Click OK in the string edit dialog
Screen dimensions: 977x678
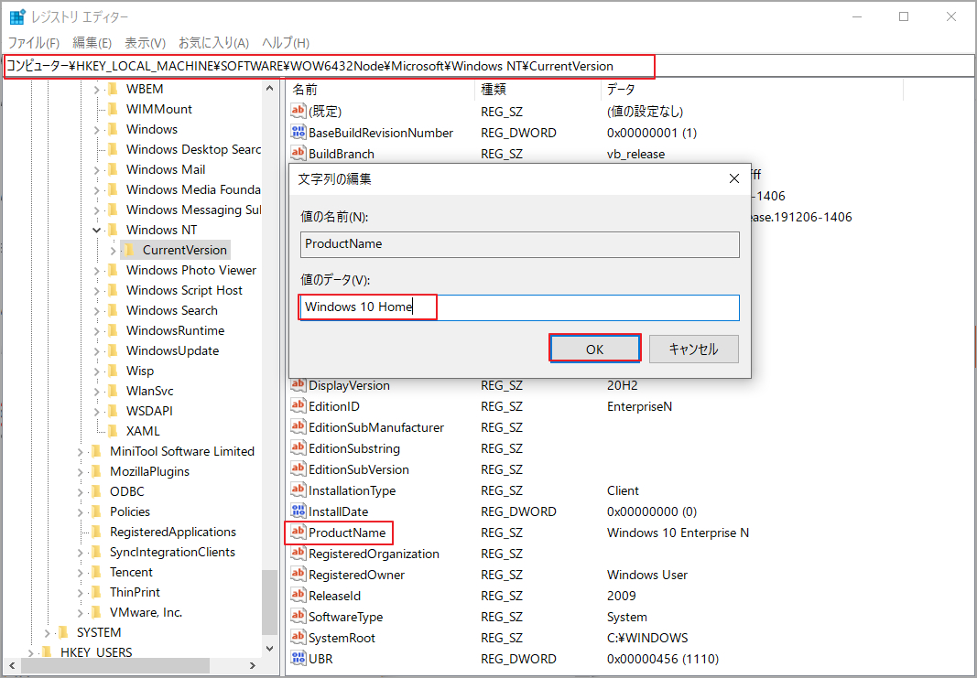pos(594,348)
